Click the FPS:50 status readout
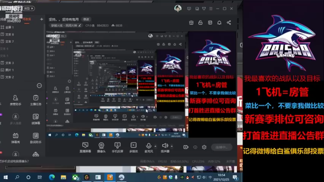 coord(162,161)
